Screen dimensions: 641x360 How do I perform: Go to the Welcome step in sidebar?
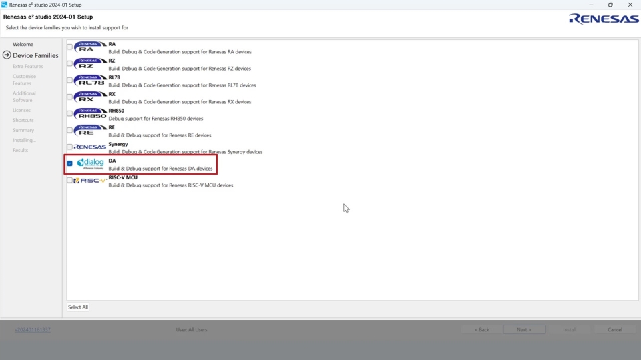click(x=23, y=45)
